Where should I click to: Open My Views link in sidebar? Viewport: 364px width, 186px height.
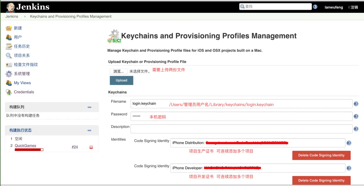pos(22,83)
